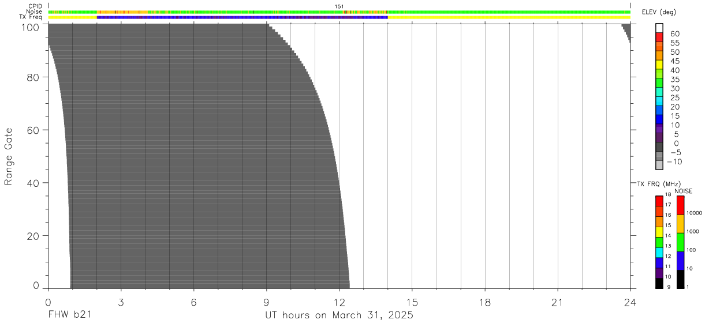
Task: Click the black swatch in NOISE legend
Action: (680, 279)
